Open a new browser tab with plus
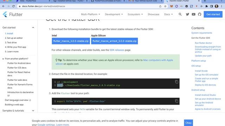The height and width of the screenshot is (126, 225). tap(205, 1)
